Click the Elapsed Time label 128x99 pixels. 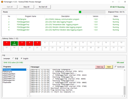(116, 12)
